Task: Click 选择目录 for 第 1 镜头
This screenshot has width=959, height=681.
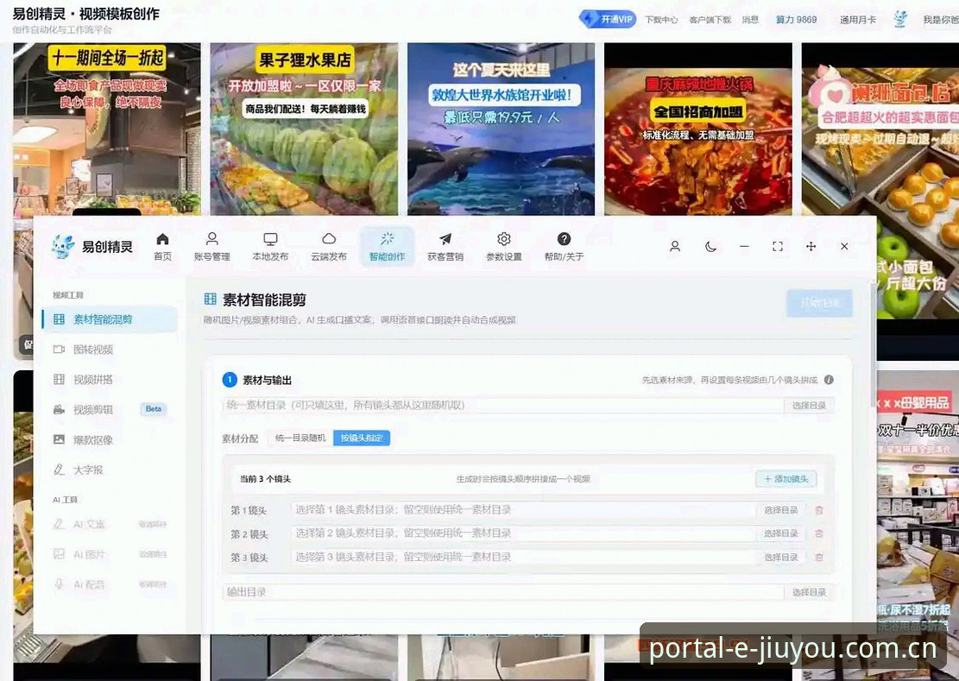Action: click(781, 509)
